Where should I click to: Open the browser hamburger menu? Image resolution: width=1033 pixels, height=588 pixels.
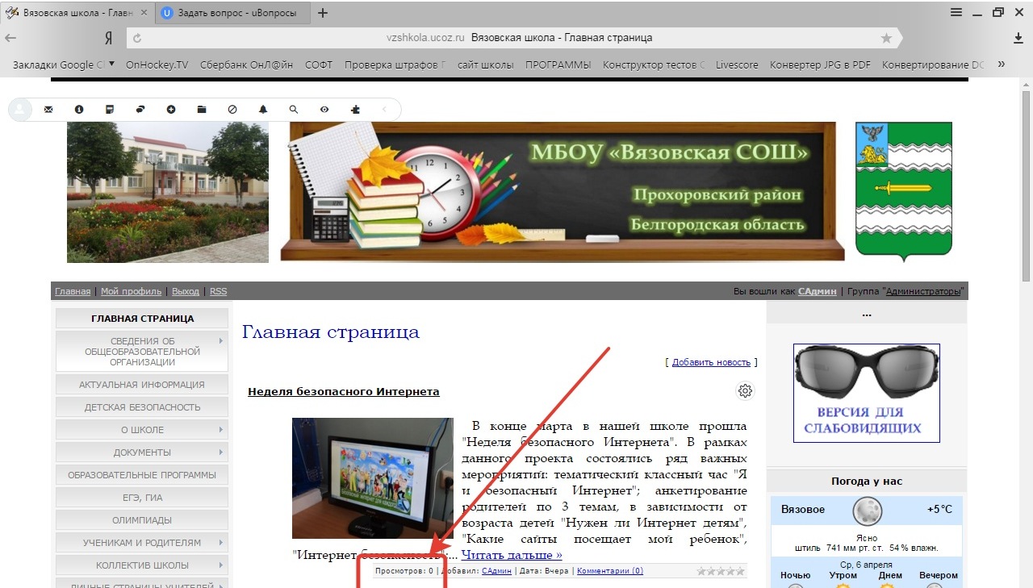coord(956,12)
